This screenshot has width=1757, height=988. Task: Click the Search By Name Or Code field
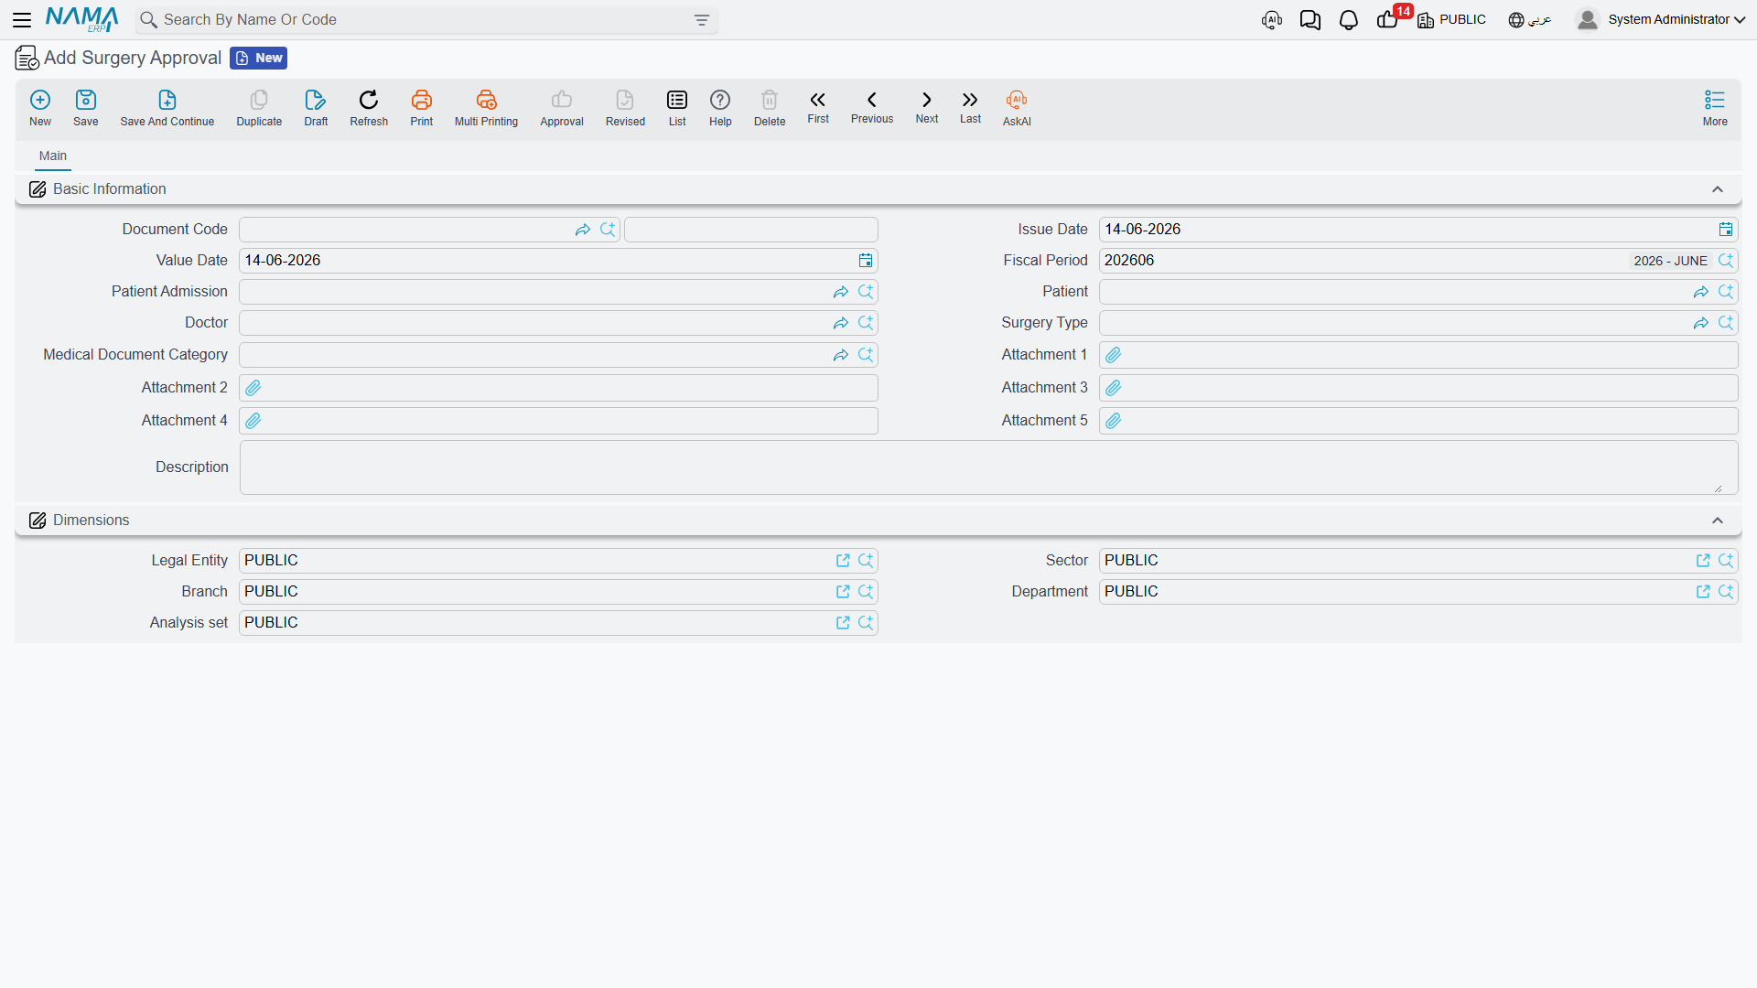426,20
